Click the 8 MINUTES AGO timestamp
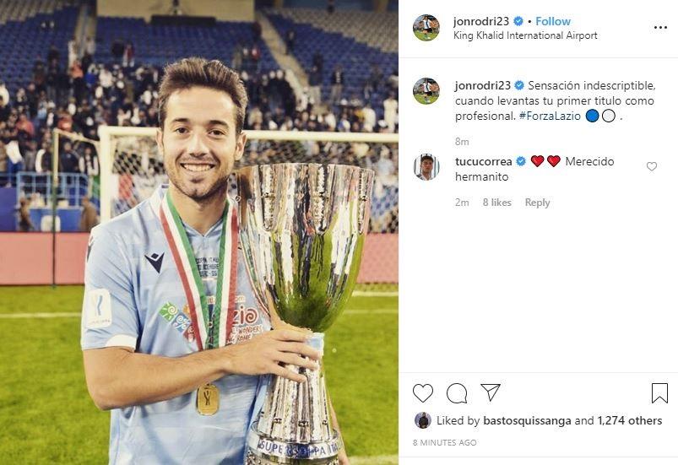 point(444,442)
